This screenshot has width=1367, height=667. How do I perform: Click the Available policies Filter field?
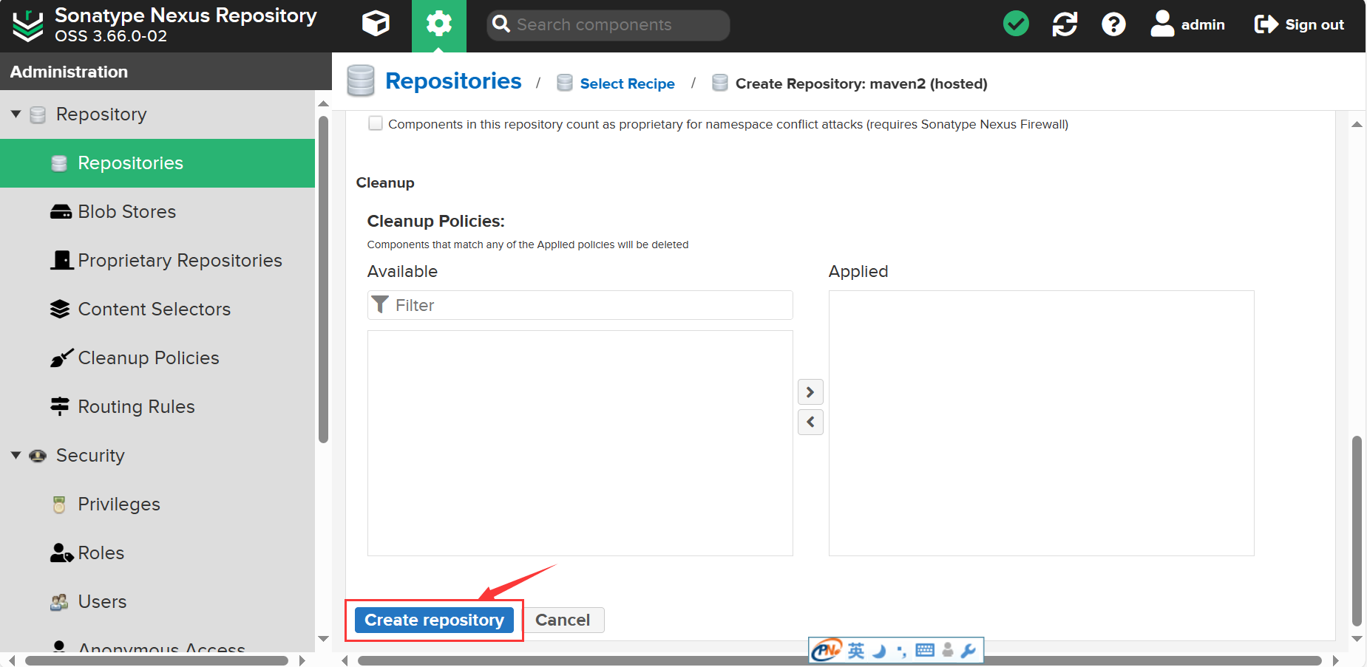coord(580,305)
